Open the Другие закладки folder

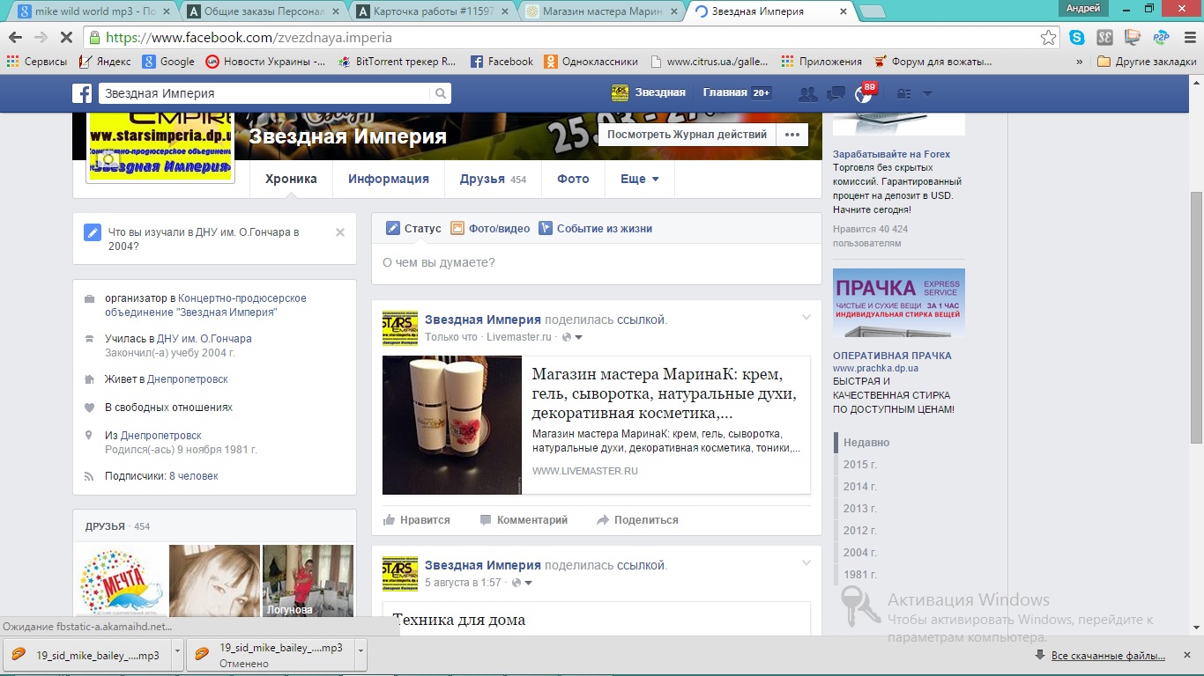[1147, 62]
